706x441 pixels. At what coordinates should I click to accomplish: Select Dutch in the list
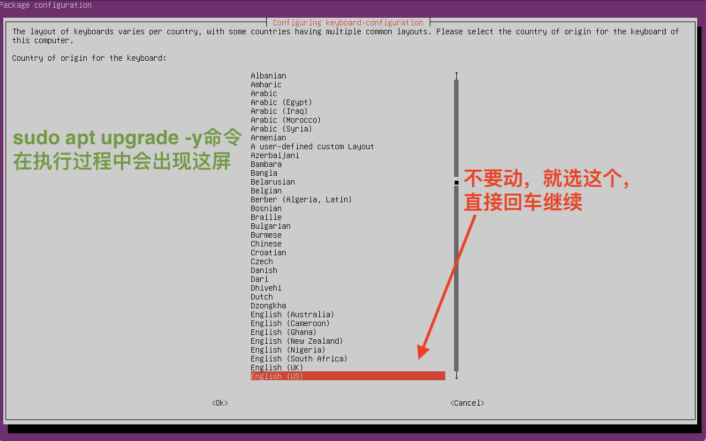[262, 297]
